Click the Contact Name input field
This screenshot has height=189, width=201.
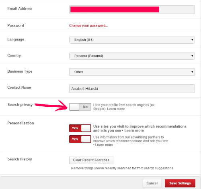(132, 89)
